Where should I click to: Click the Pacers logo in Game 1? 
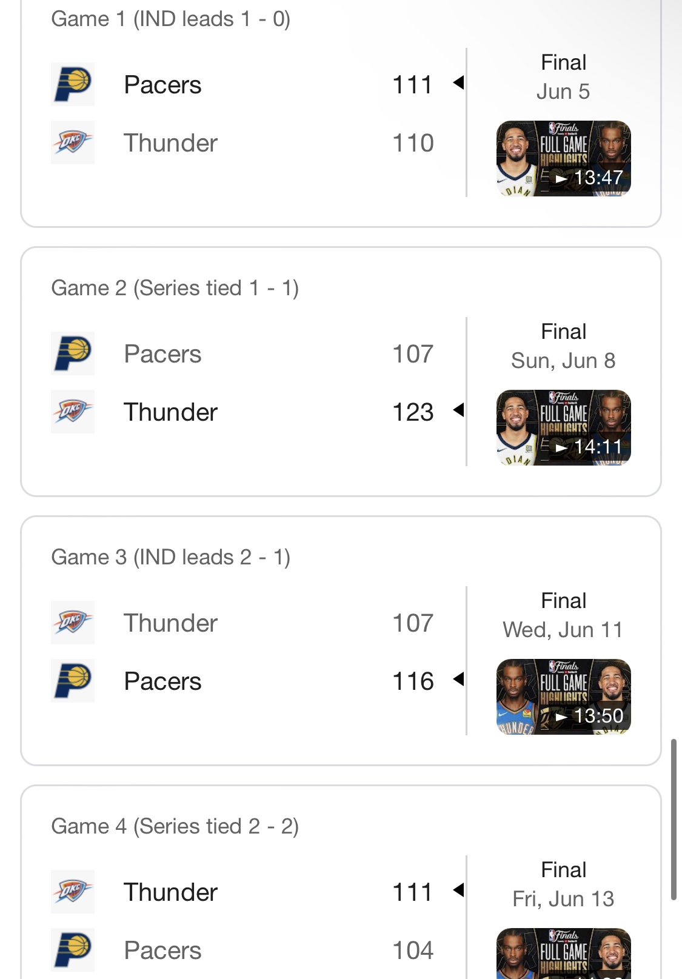coord(73,84)
